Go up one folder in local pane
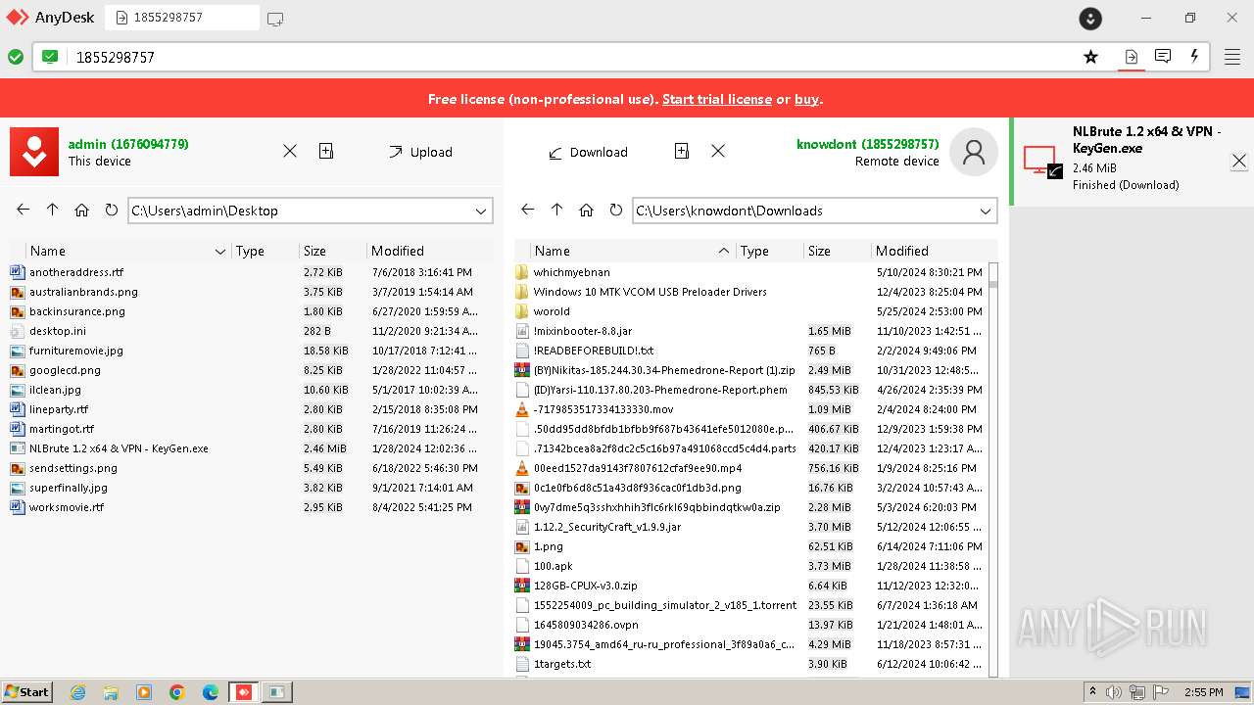Image resolution: width=1254 pixels, height=705 pixels. pyautogui.click(x=53, y=210)
